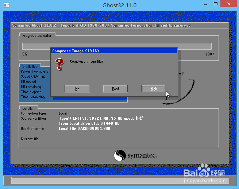The height and width of the screenshot is (189, 239).
Task: Click the 'Time remaining' label
Action: coord(33,97)
